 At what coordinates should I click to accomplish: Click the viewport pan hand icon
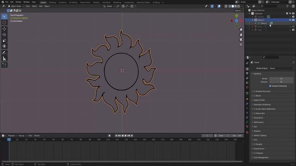(241, 35)
